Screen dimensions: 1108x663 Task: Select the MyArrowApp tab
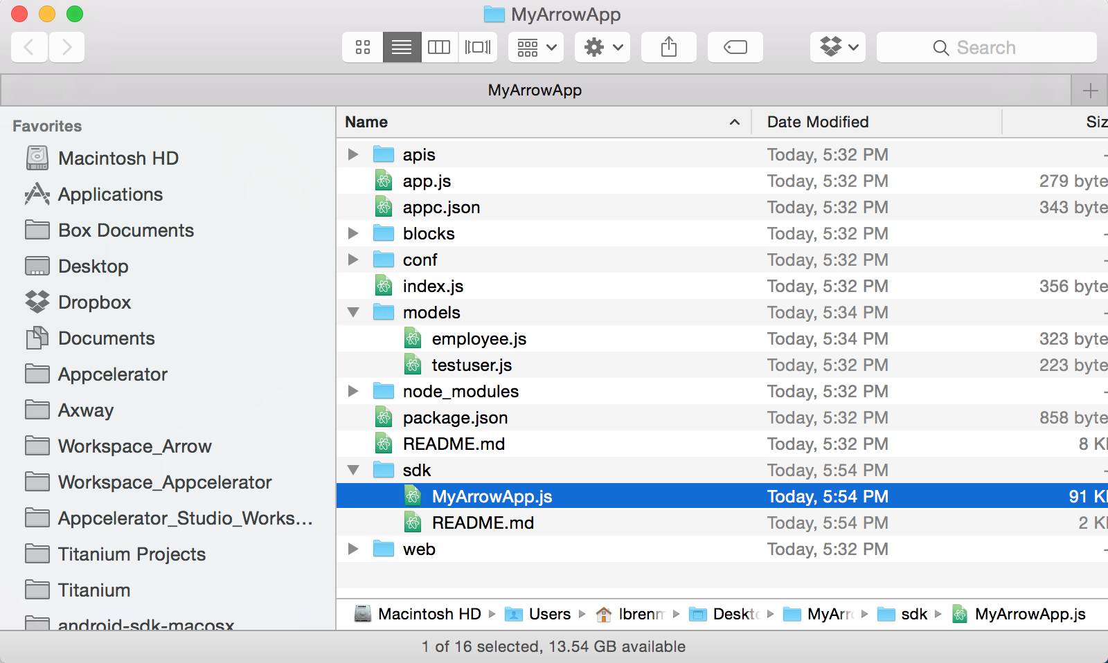click(x=535, y=90)
